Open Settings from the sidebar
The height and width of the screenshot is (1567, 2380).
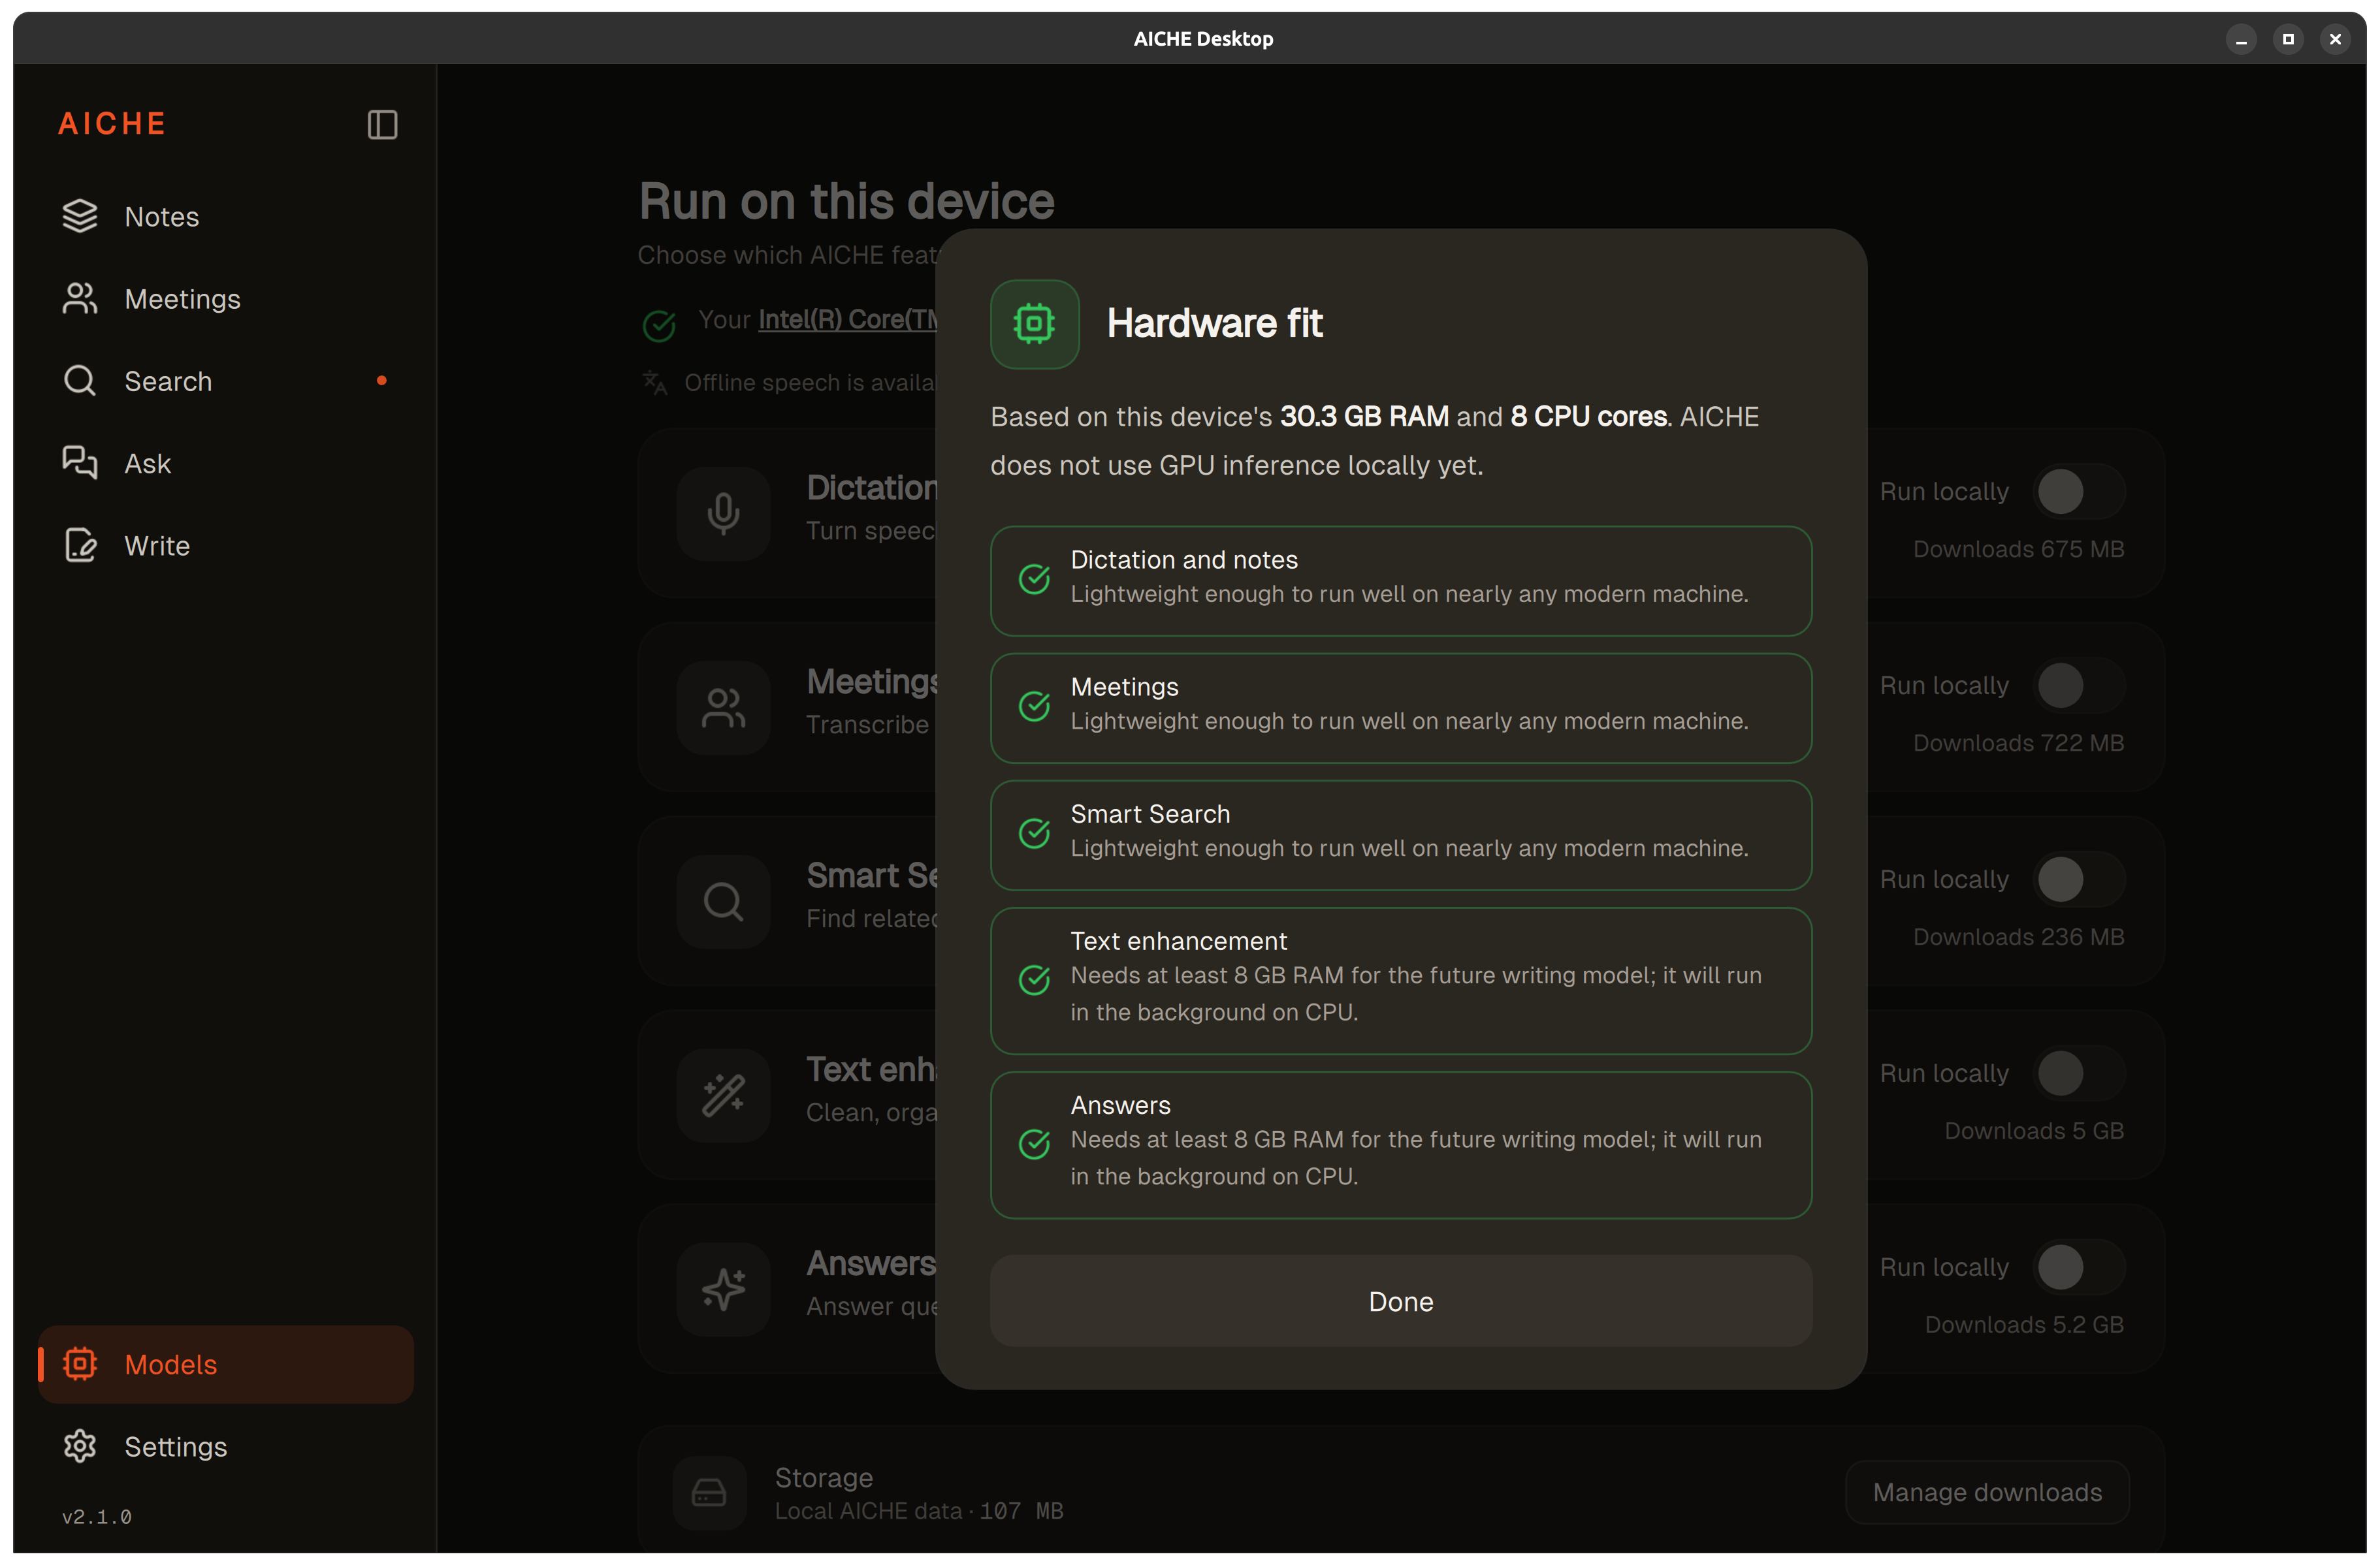(226, 1446)
